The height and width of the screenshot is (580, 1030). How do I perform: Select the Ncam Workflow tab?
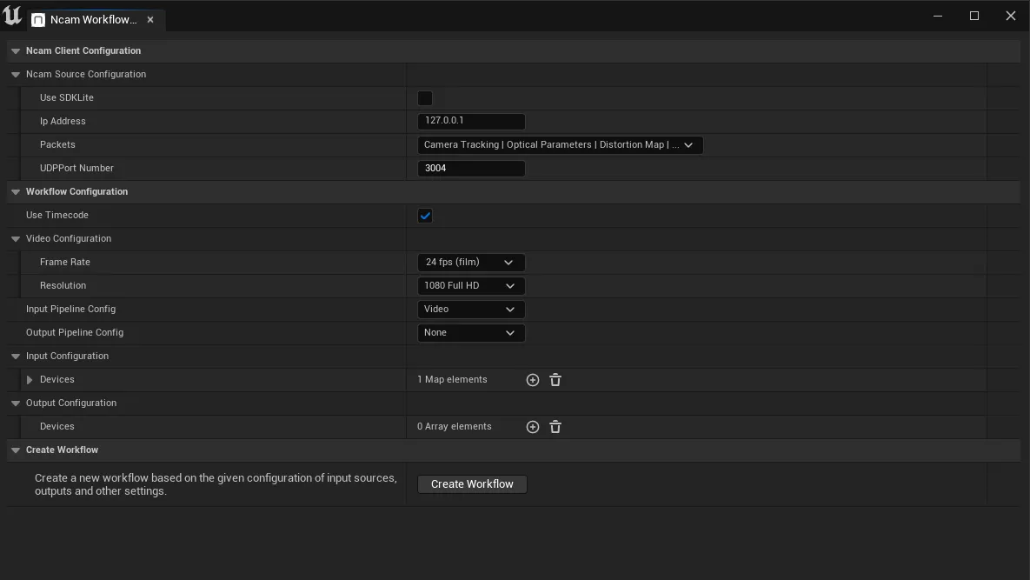point(96,20)
